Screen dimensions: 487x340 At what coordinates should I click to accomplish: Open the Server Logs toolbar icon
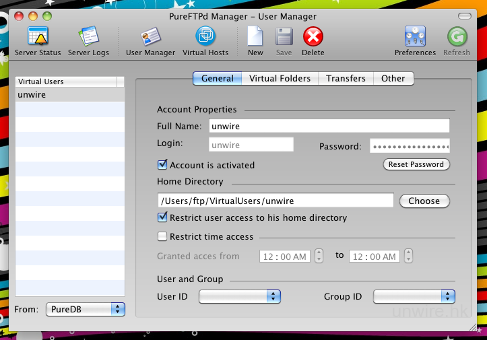pos(88,36)
